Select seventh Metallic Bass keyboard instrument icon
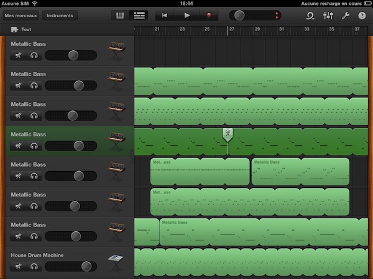Viewport: 373px width, 279px height. 116,231
